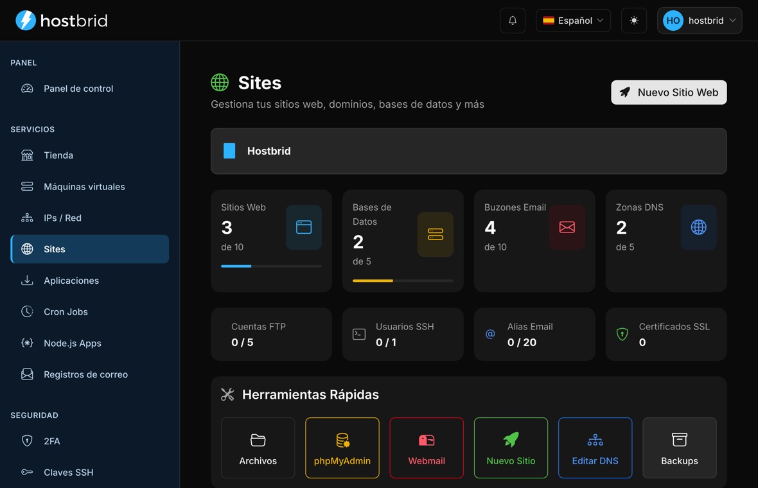Viewport: 758px width, 488px height.
Task: Click the green globe icon beside Sites heading
Action: pyautogui.click(x=220, y=83)
